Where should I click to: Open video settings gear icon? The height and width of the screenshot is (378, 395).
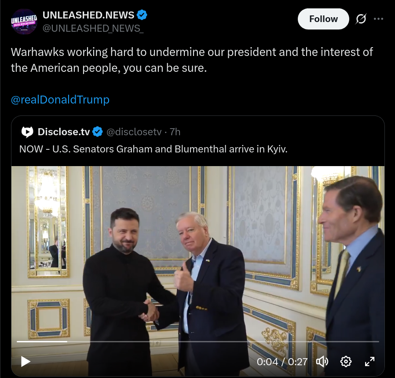[x=346, y=361]
